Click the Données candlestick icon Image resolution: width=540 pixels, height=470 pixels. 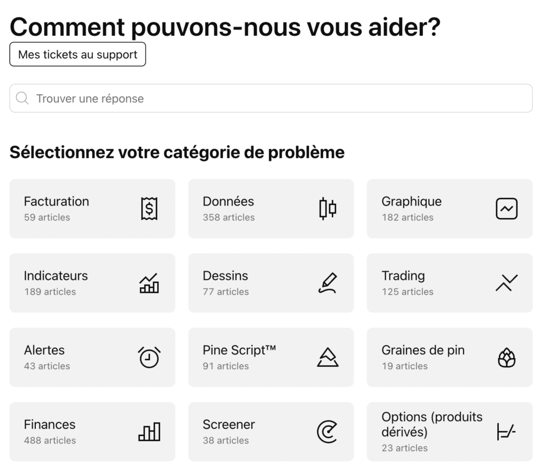pos(327,209)
